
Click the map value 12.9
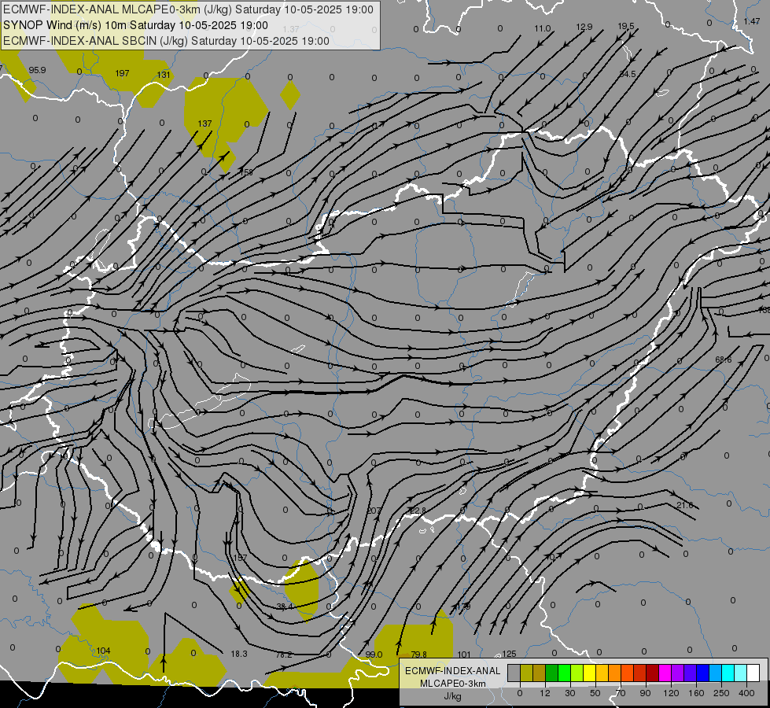(x=584, y=27)
